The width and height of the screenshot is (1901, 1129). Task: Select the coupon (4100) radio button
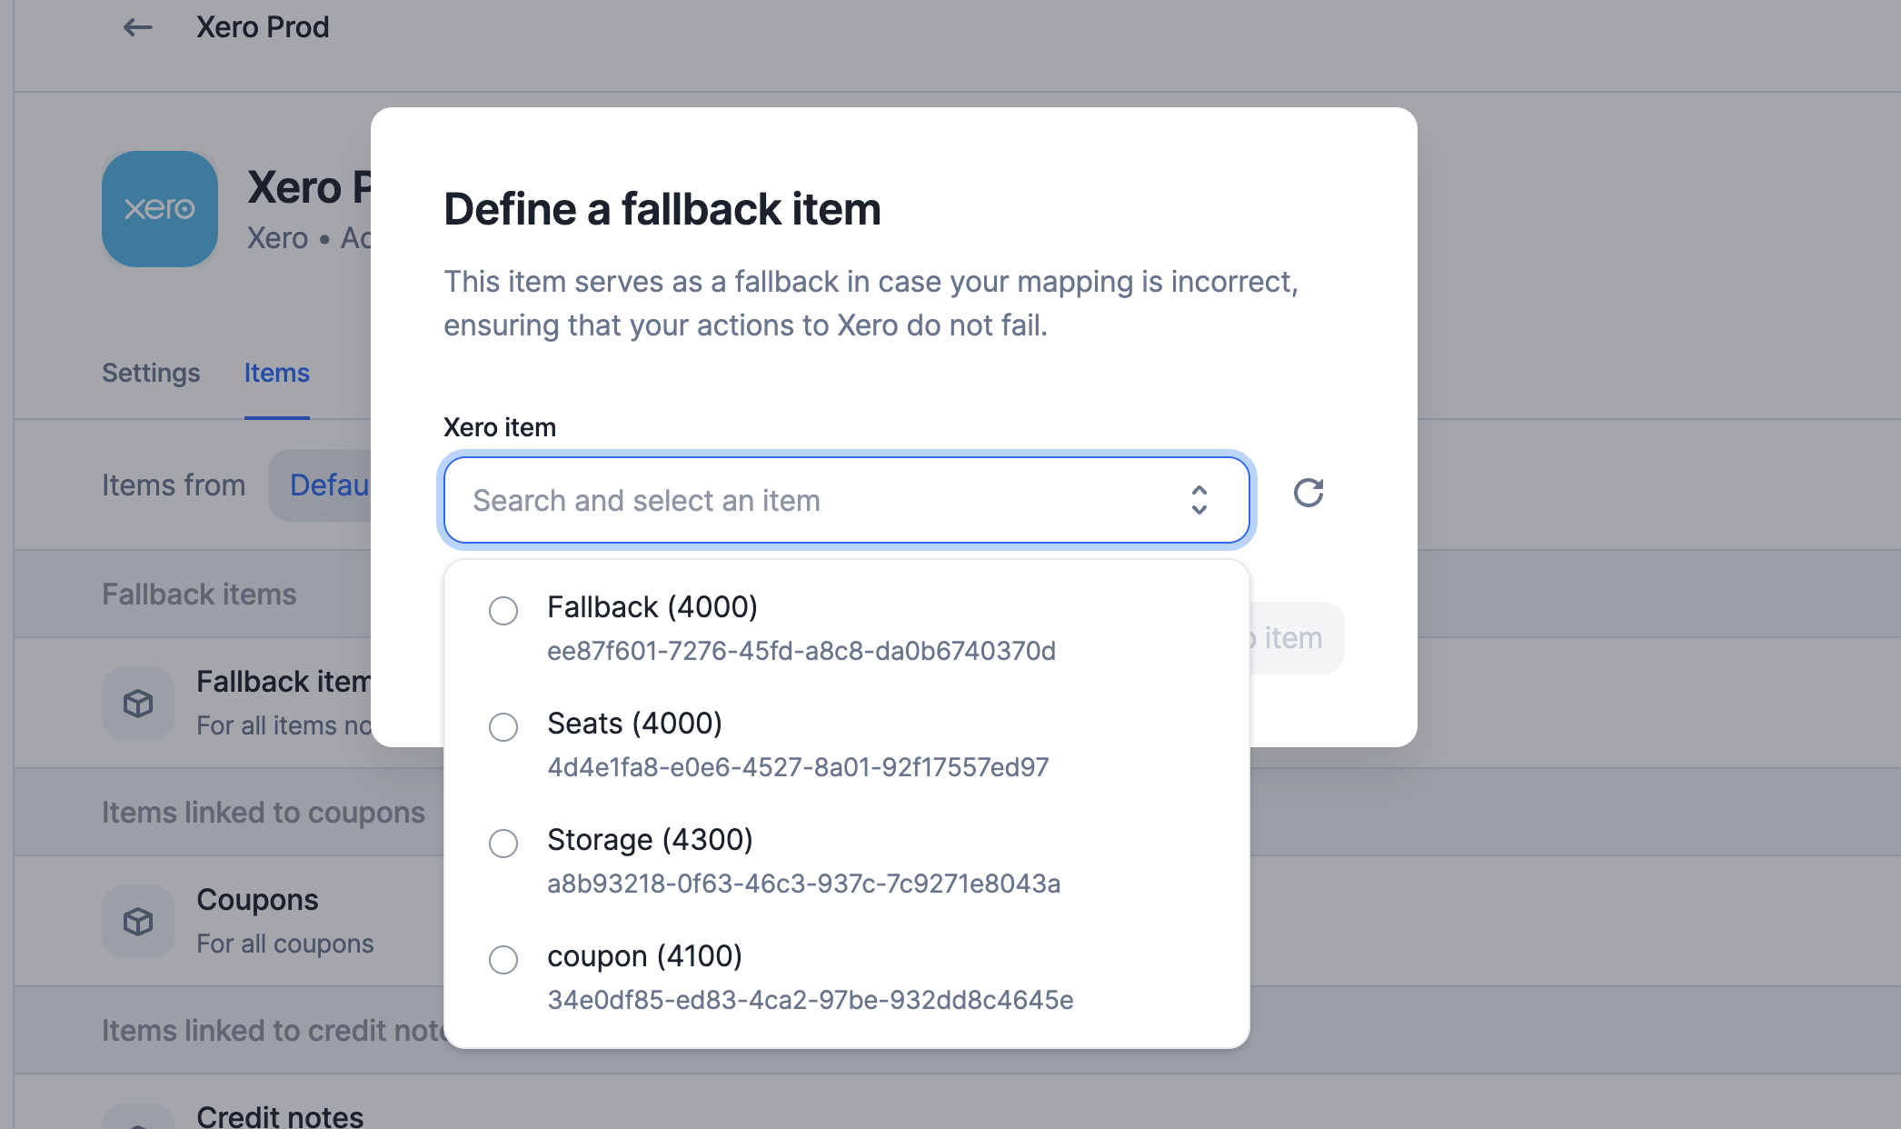[x=503, y=960]
